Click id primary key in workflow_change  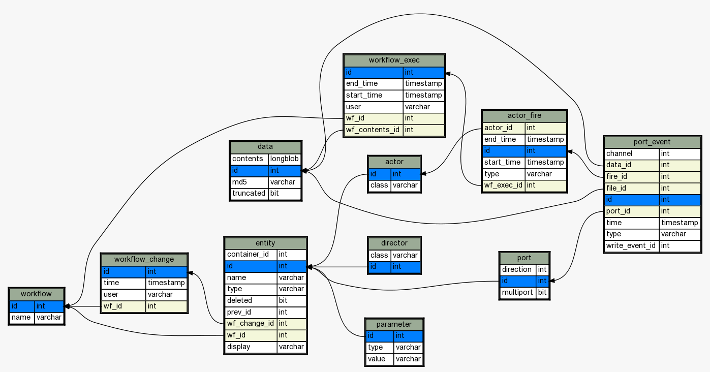click(144, 272)
